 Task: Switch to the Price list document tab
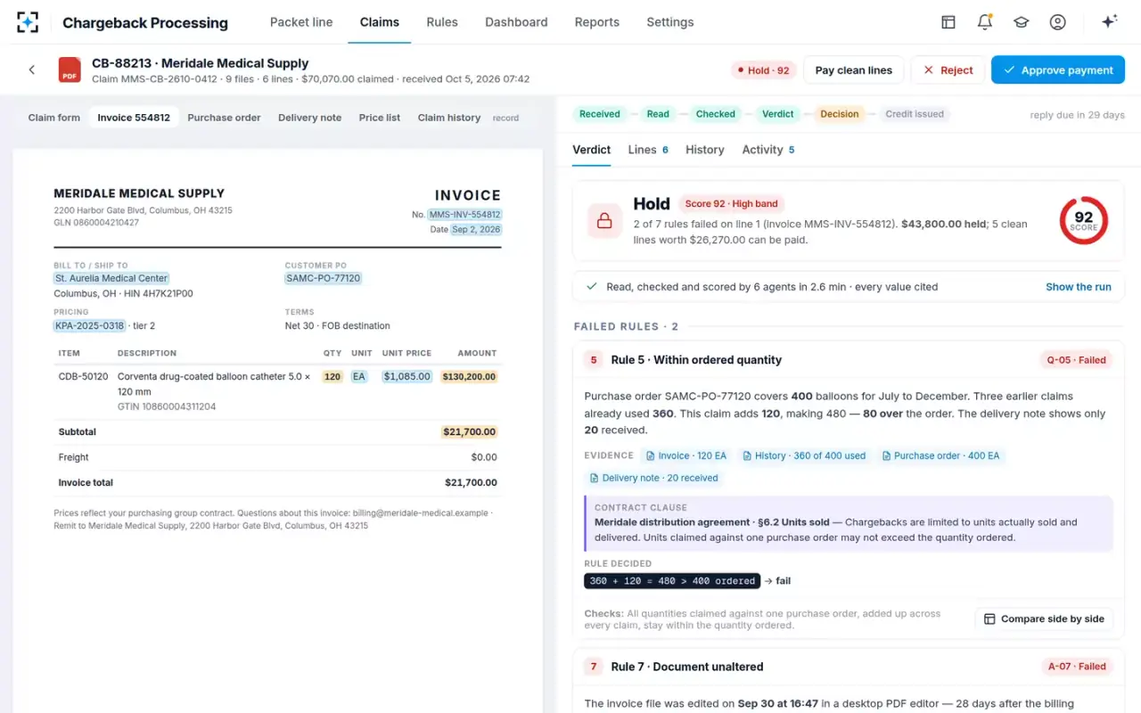click(x=380, y=118)
